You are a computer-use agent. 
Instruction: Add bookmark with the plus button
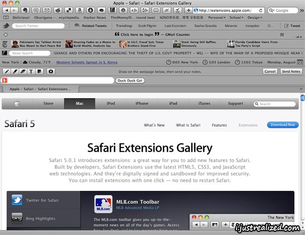point(188,10)
